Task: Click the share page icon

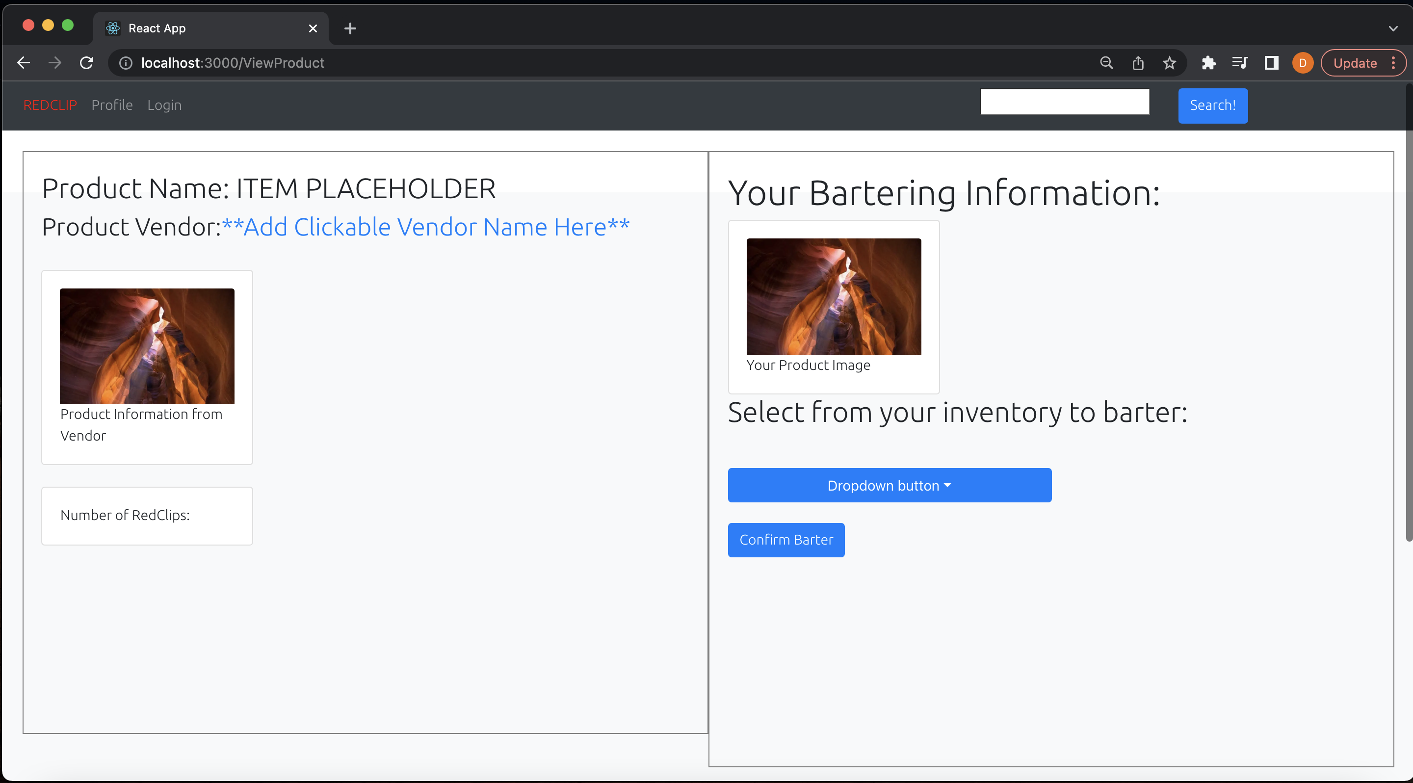Action: click(x=1138, y=63)
